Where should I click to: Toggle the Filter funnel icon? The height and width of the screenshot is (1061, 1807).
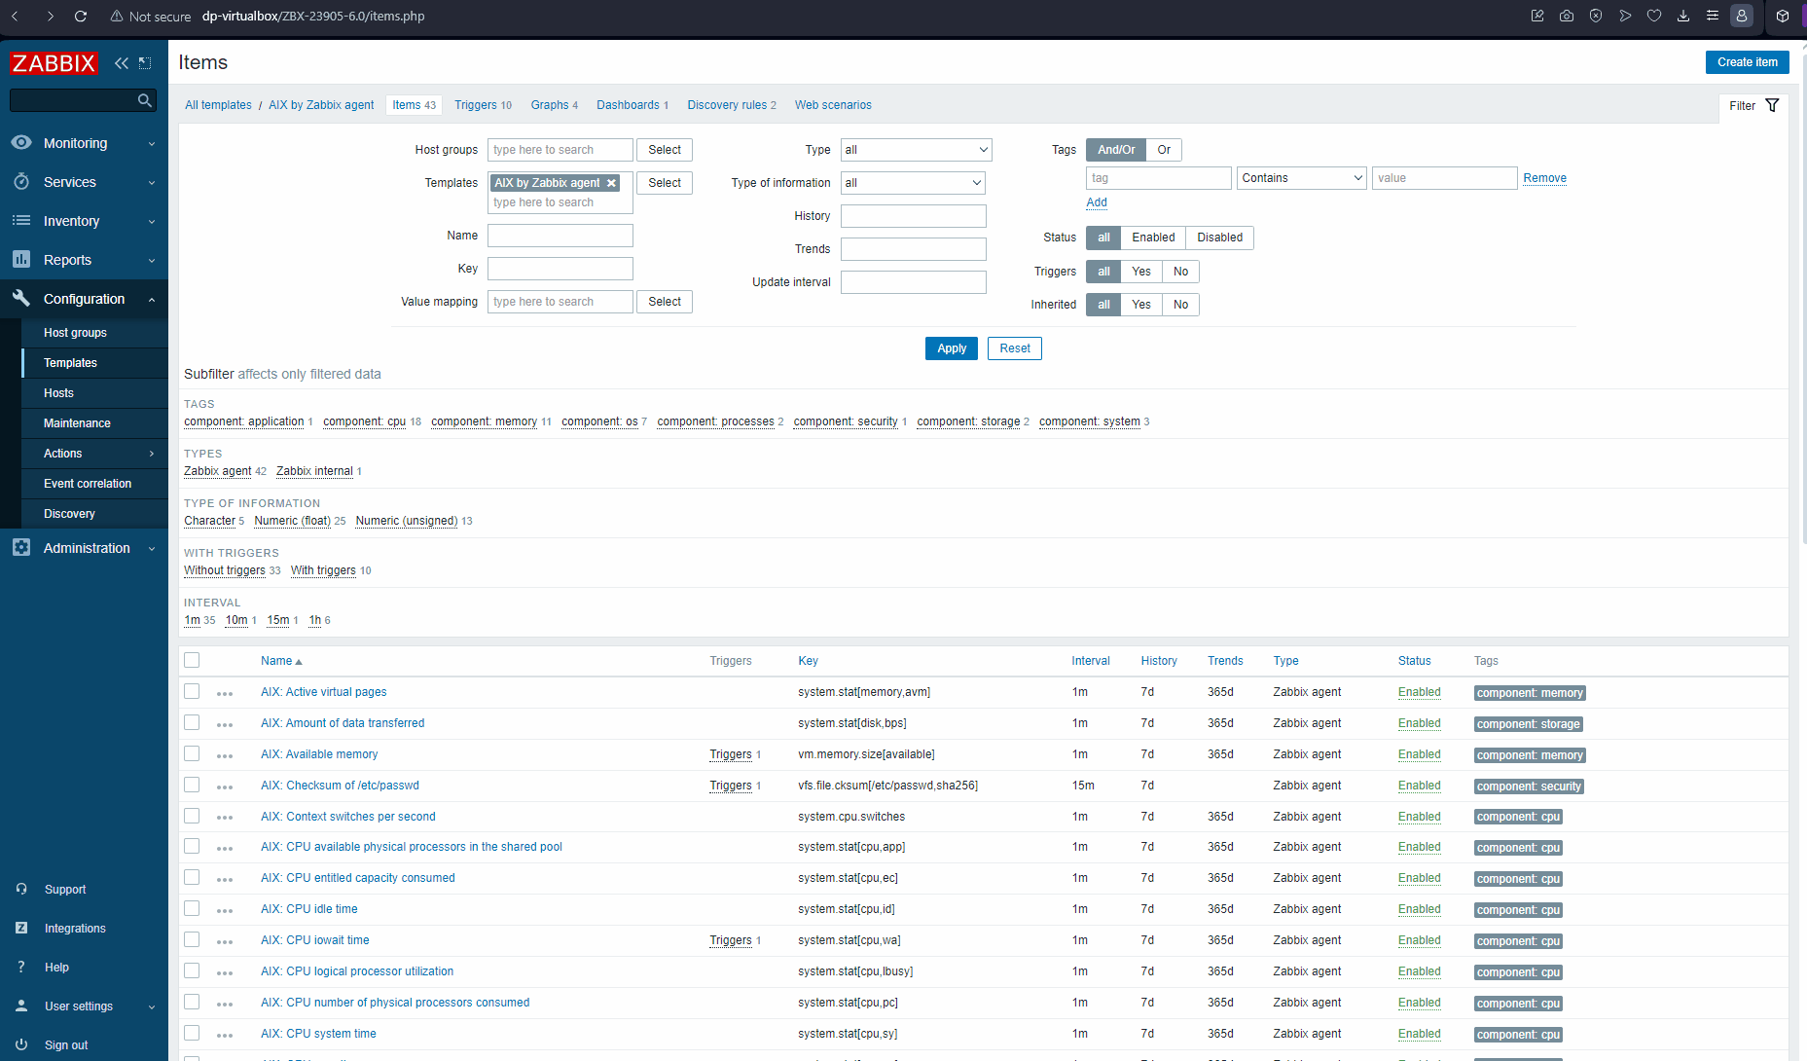tap(1772, 105)
